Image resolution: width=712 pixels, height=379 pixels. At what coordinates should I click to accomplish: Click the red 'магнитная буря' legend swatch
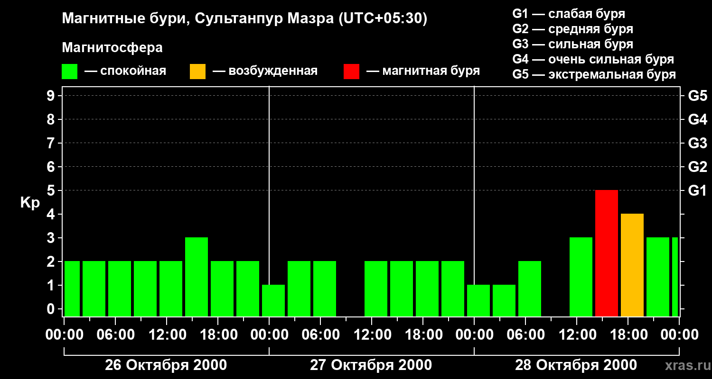click(x=351, y=72)
